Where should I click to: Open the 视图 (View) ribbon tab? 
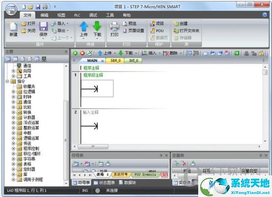tap(61, 15)
